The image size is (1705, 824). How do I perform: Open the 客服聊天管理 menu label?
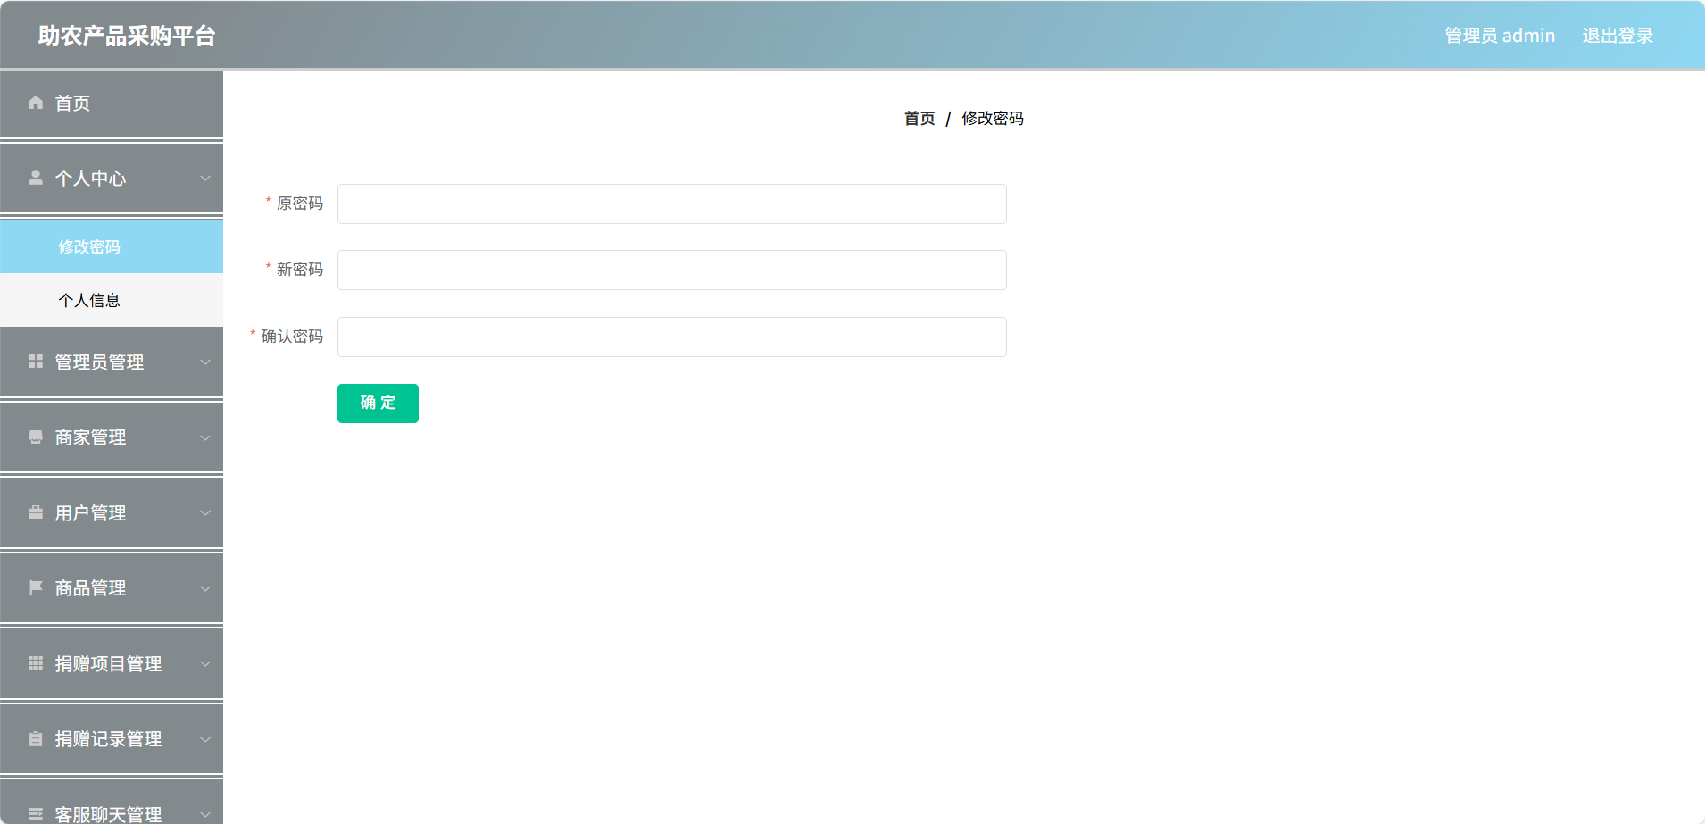[108, 814]
